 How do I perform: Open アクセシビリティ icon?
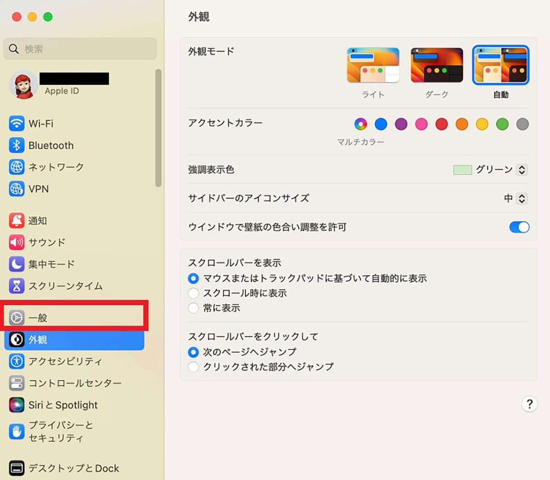click(16, 361)
